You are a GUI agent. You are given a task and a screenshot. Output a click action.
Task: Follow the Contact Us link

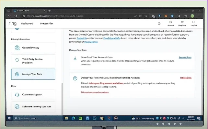(82, 38)
